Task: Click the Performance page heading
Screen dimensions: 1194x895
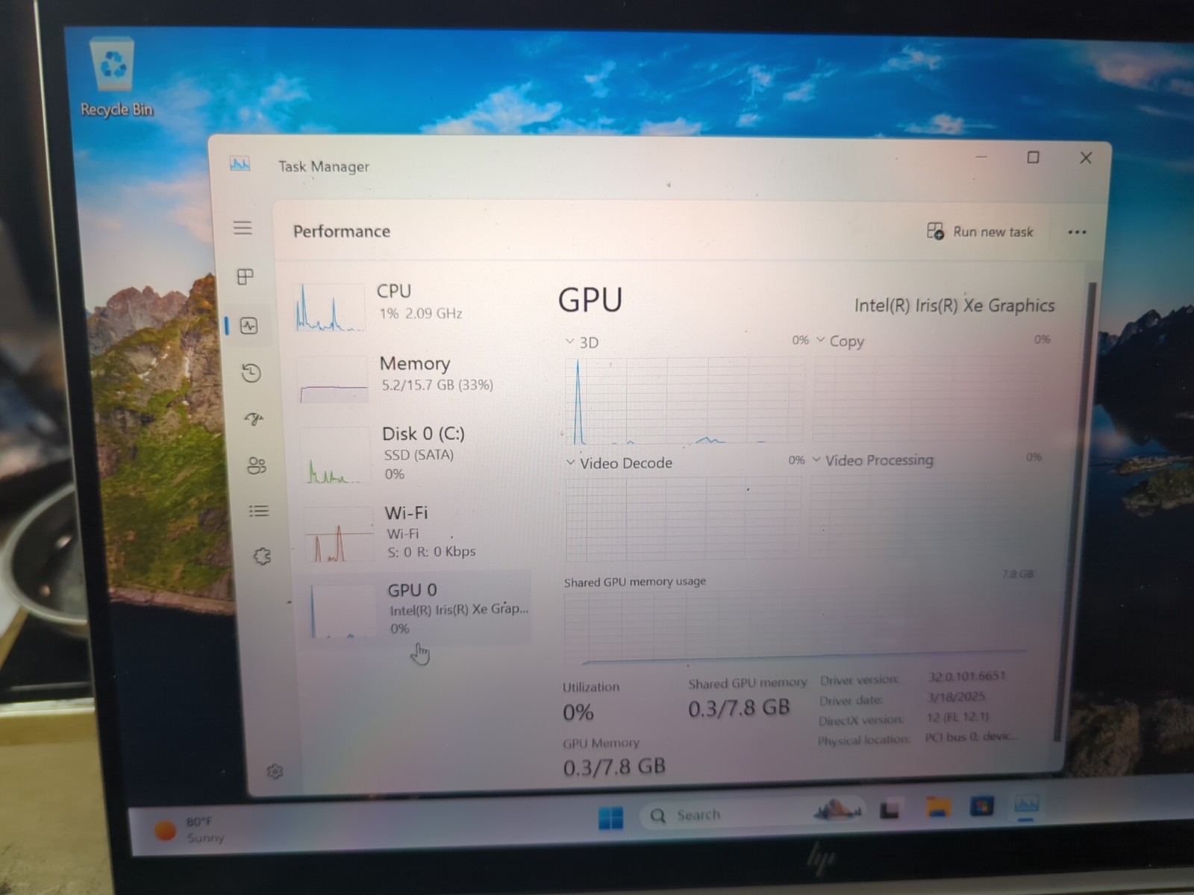Action: [x=341, y=231]
